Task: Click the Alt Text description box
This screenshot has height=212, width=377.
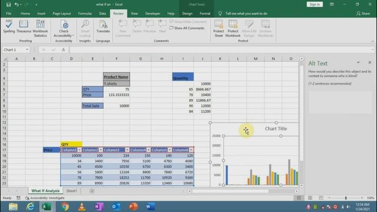Action: coord(340,102)
